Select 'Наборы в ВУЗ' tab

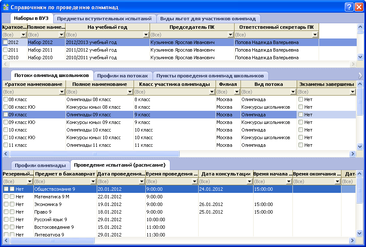click(x=31, y=18)
